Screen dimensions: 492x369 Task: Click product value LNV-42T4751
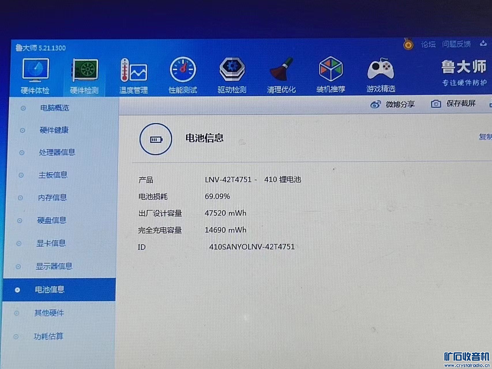(228, 180)
